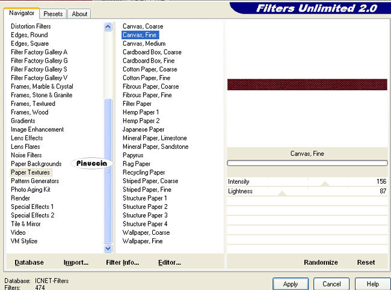Select the Gradients category
Image resolution: width=391 pixels, height=290 pixels.
tap(23, 121)
